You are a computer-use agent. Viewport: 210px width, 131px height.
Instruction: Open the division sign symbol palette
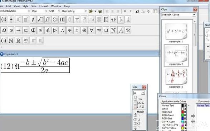pyautogui.click(x=69, y=31)
